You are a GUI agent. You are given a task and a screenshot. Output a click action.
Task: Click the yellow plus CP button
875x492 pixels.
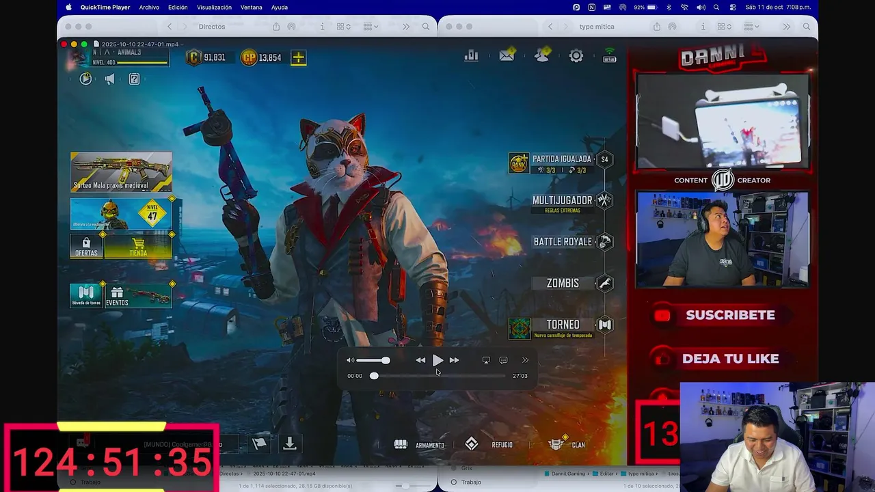point(299,58)
